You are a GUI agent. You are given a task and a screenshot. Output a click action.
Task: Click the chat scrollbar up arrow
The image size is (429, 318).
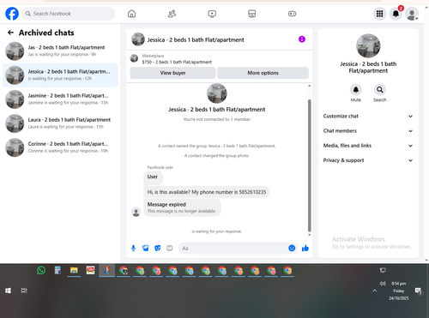(309, 86)
